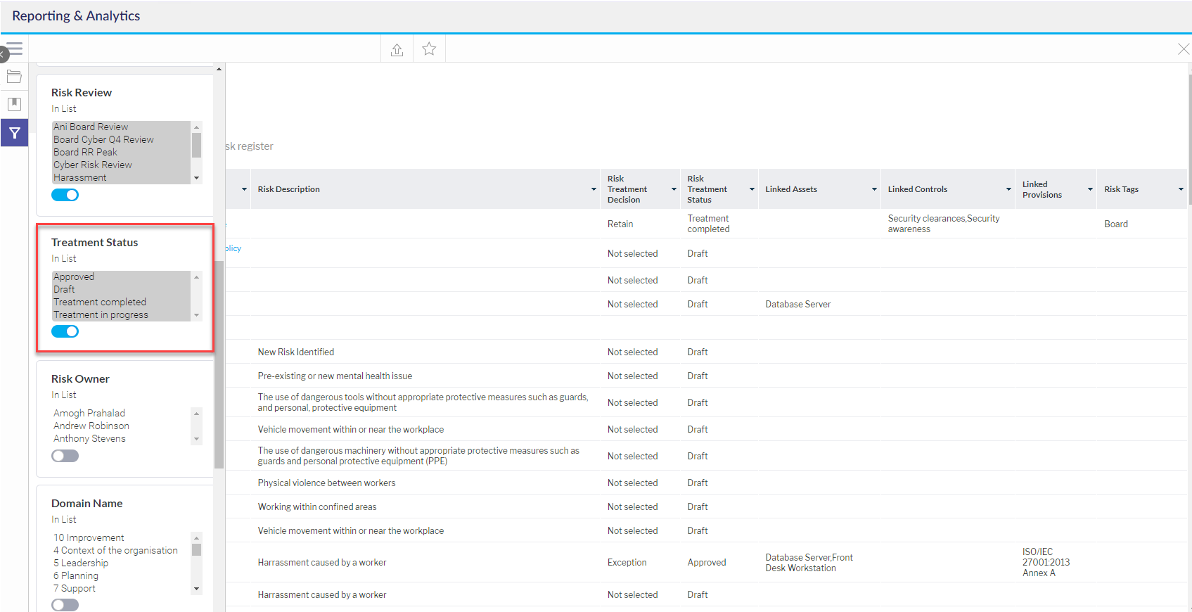Open the Risk Description column dropdown
Image resolution: width=1192 pixels, height=612 pixels.
click(594, 189)
